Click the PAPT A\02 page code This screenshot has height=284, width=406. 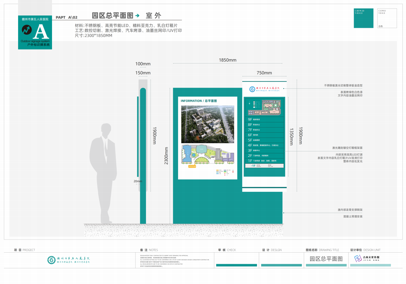(x=67, y=17)
